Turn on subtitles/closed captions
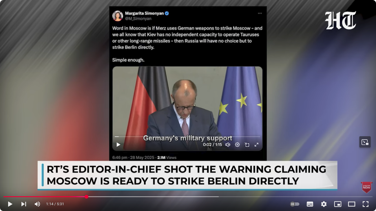This screenshot has width=376, height=211. 310,204
